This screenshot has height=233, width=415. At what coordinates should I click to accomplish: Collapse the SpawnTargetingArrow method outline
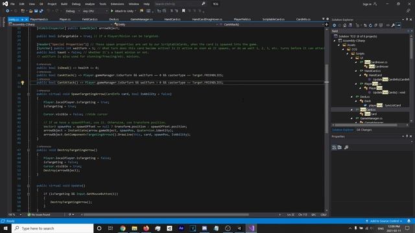pyautogui.click(x=29, y=94)
